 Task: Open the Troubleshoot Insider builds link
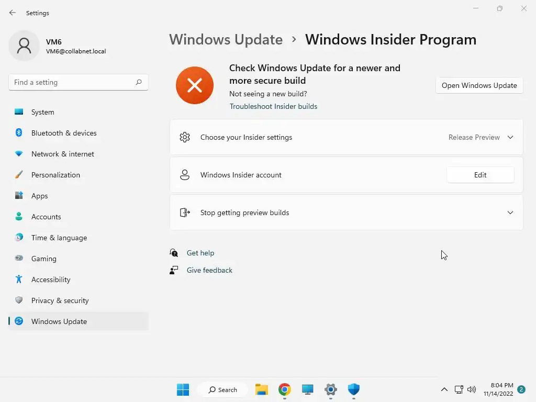pos(273,106)
